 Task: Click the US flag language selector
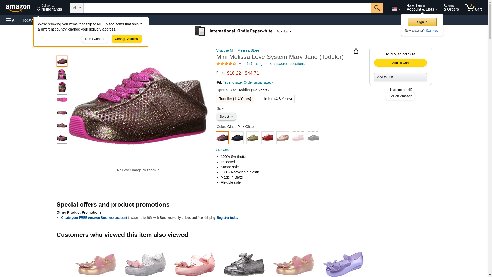[x=395, y=9]
